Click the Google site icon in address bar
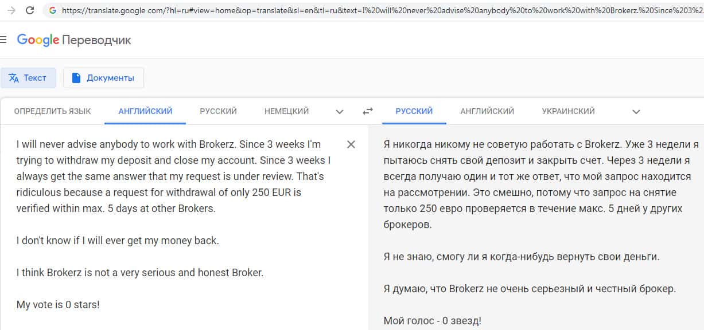 pyautogui.click(x=53, y=10)
